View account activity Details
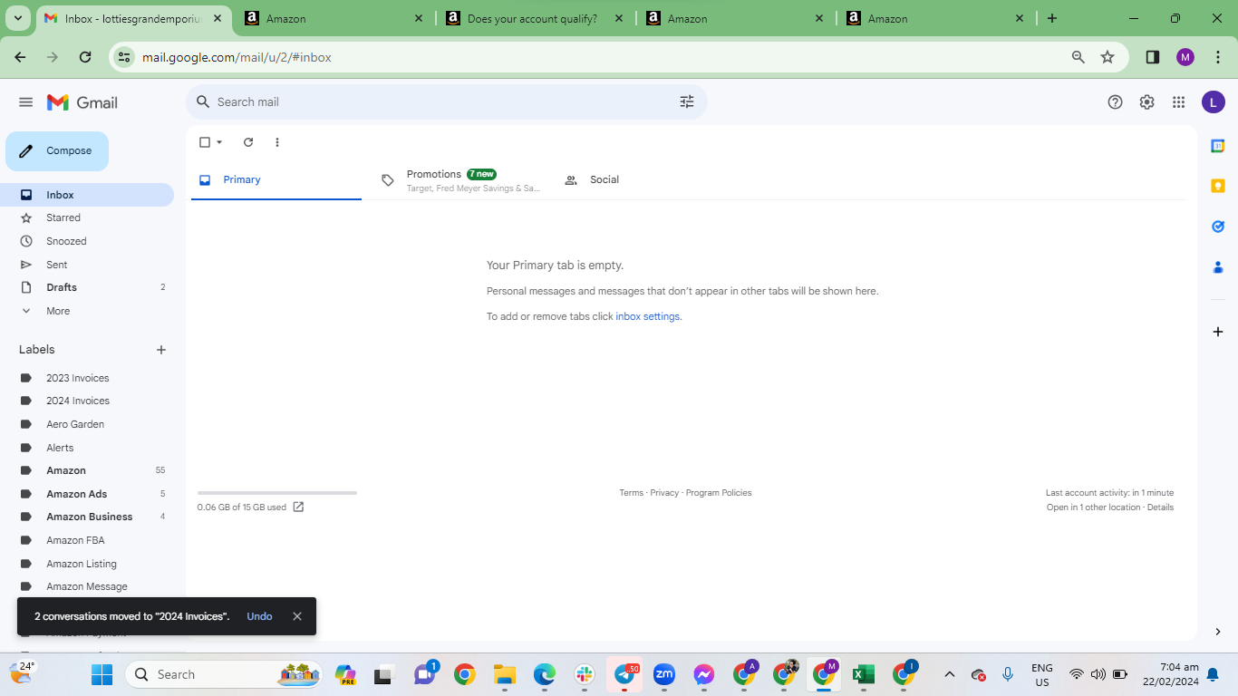This screenshot has height=696, width=1238. 1160,507
